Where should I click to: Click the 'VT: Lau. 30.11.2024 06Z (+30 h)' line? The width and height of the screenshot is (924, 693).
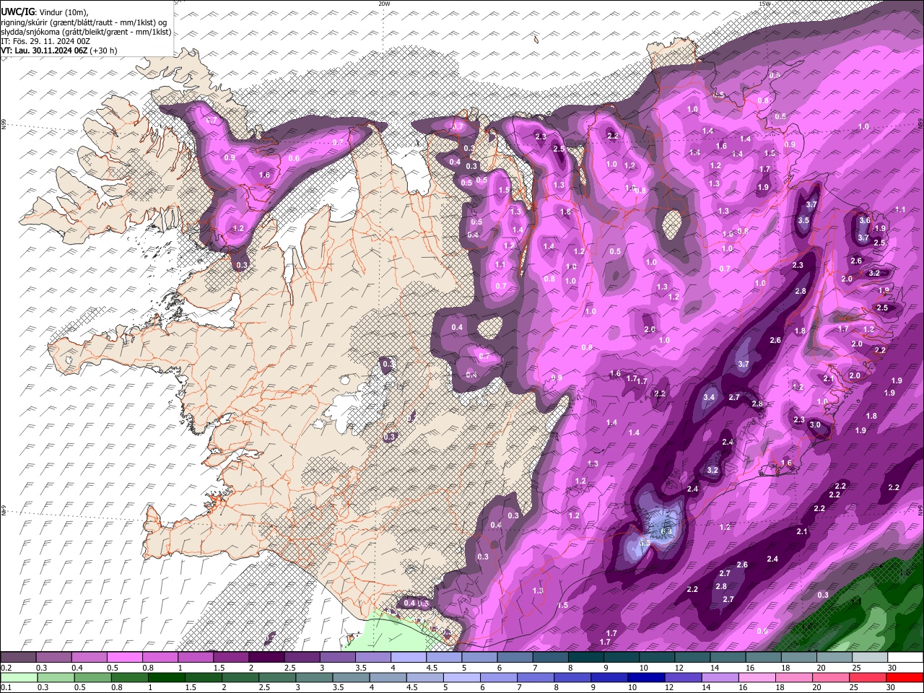[x=59, y=51]
